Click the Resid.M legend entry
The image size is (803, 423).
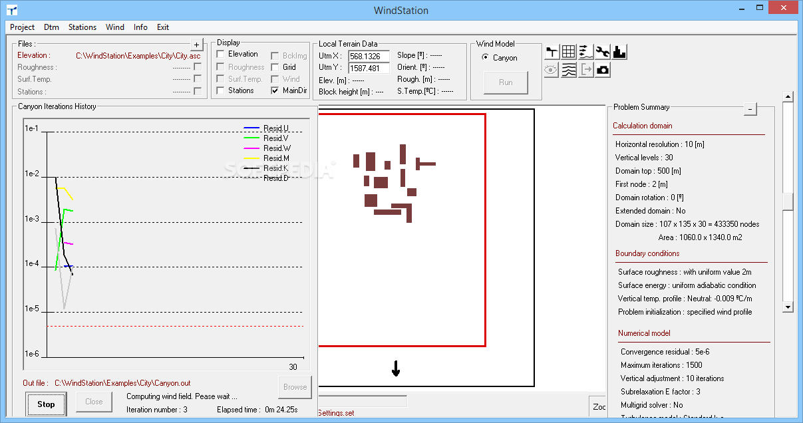pos(266,158)
